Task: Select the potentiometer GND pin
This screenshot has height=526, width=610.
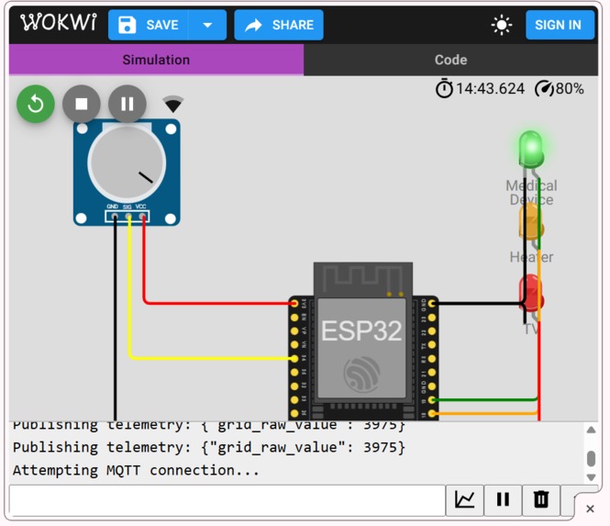Action: [115, 216]
